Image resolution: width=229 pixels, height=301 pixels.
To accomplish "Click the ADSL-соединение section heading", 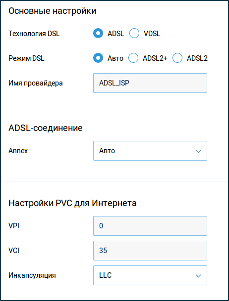I will [46, 128].
